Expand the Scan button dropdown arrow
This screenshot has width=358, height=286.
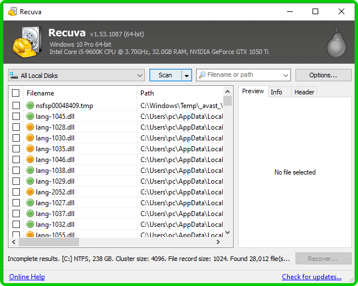(186, 75)
